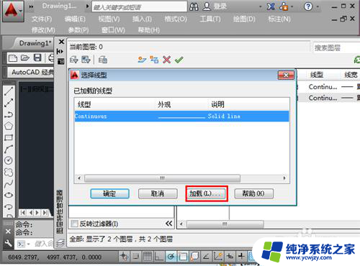Toggle Ortho Mode in status bar
360x266 pixels.
(x=159, y=257)
